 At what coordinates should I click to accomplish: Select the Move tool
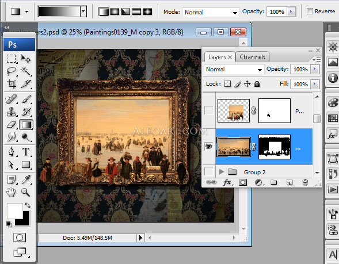coord(25,58)
